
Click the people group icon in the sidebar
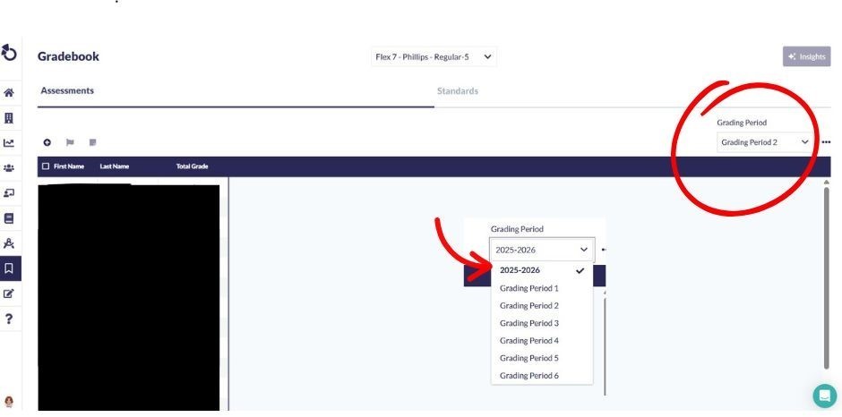coord(9,167)
